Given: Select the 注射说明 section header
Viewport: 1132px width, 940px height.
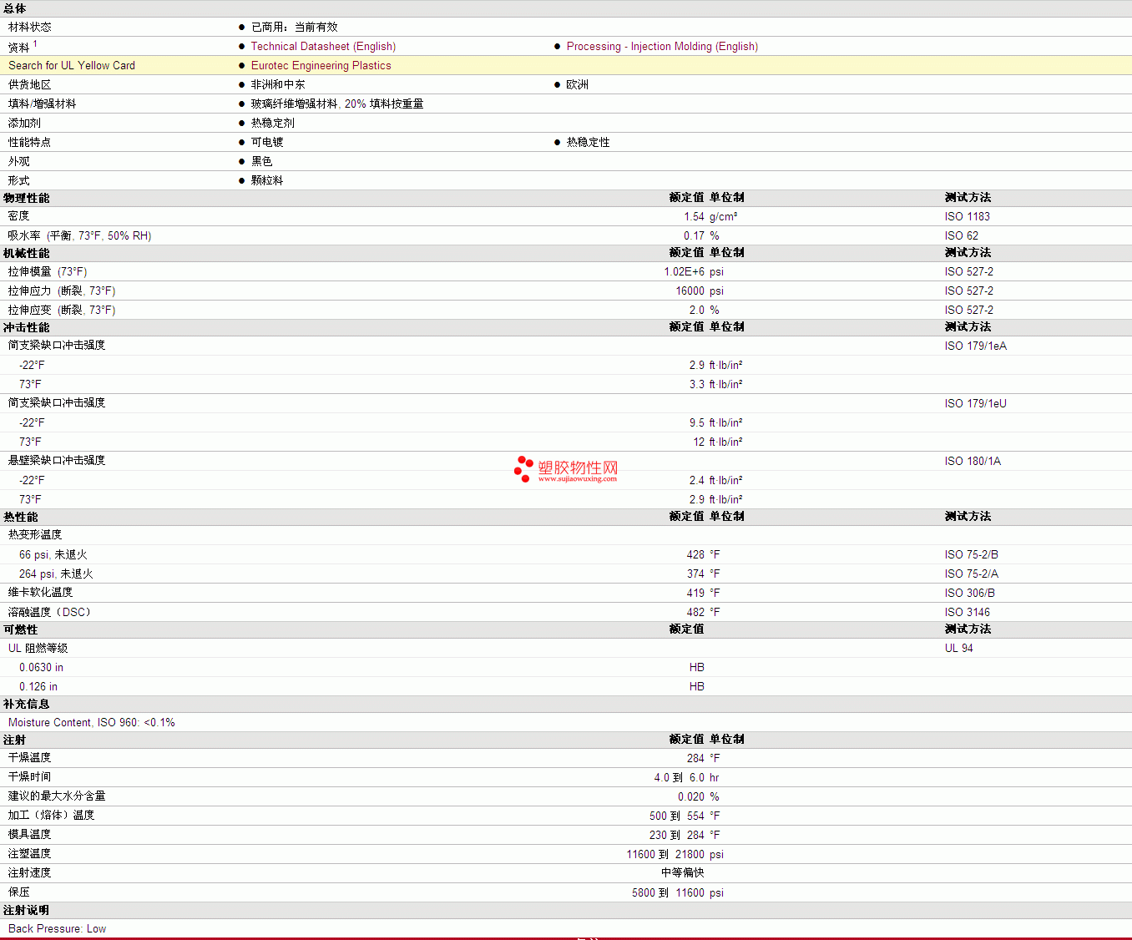Looking at the screenshot, I should click(27, 910).
